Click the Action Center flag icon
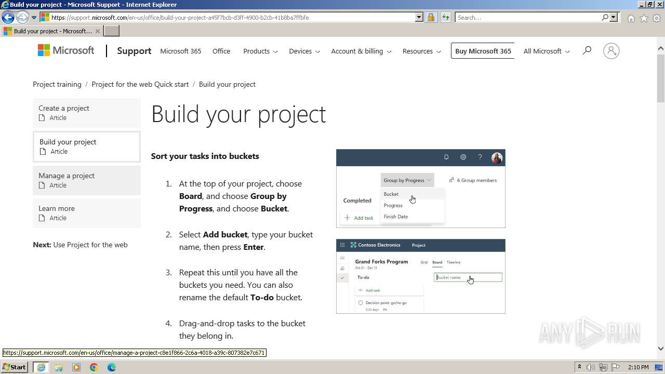The width and height of the screenshot is (665, 374). coord(616,367)
